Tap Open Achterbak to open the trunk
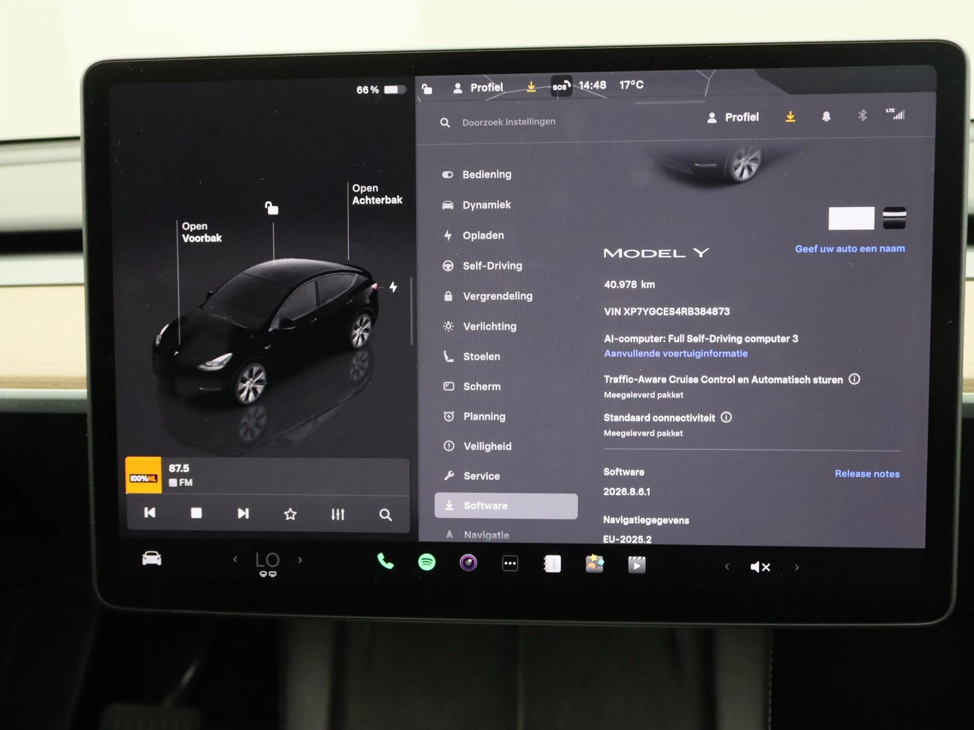 tap(377, 194)
